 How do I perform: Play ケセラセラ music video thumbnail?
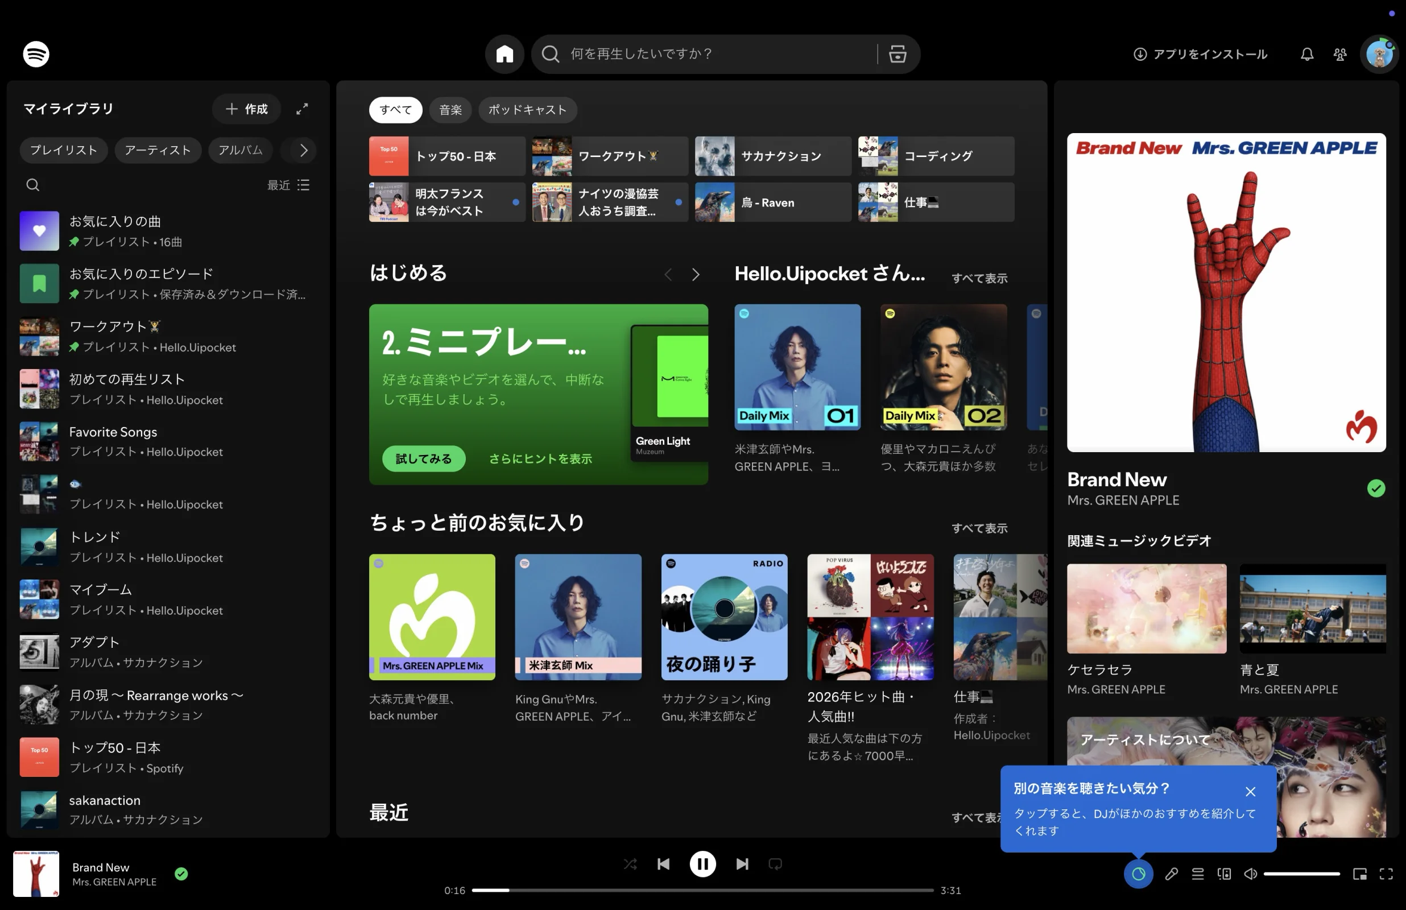(1146, 609)
